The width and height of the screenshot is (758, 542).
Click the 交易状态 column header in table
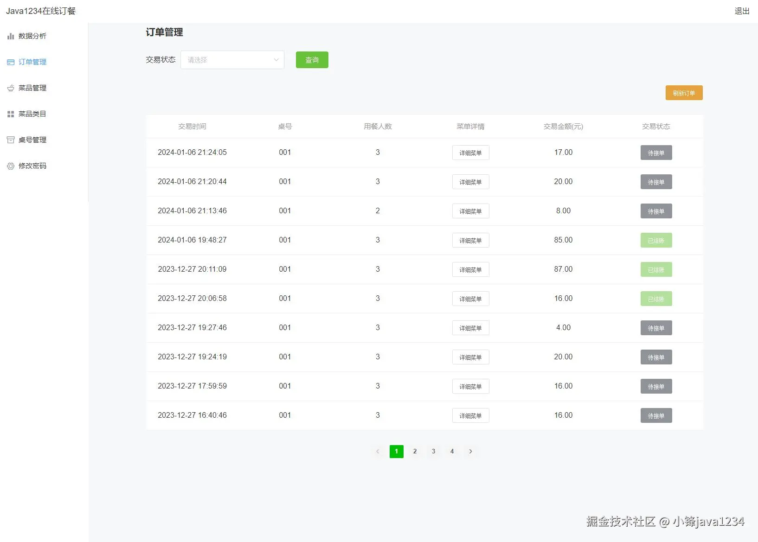point(656,126)
